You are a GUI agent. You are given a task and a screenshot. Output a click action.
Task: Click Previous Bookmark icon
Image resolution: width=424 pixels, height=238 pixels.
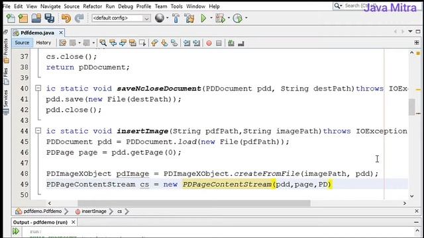154,43
